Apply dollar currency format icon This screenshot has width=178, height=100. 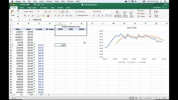click(94, 16)
